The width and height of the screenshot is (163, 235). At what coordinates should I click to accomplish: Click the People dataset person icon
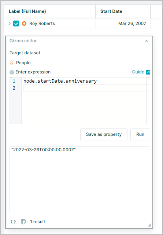click(11, 63)
